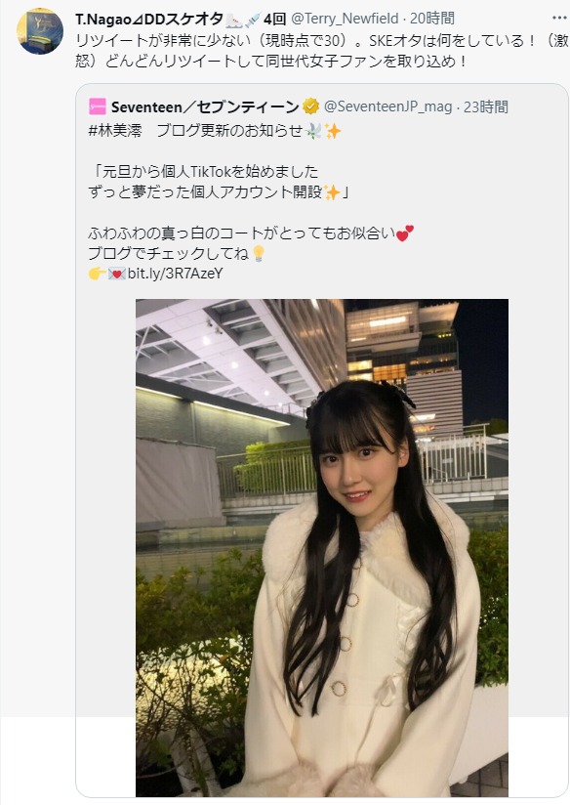This screenshot has width=570, height=805.
Task: Open the attached photo of girl in white coat
Action: point(322,548)
